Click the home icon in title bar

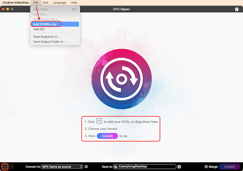pos(237,9)
